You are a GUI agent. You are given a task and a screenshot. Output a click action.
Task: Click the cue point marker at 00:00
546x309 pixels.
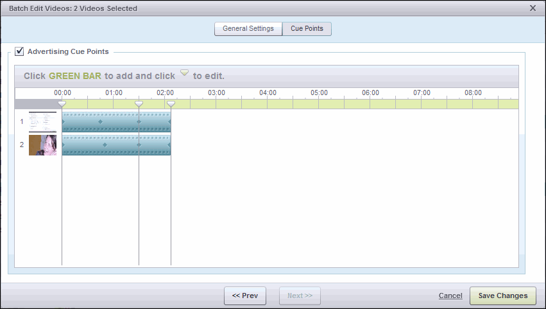(x=62, y=104)
